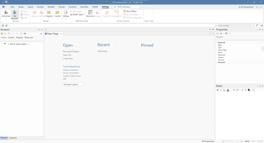Open the Transfer ribbon button

coord(57,14)
